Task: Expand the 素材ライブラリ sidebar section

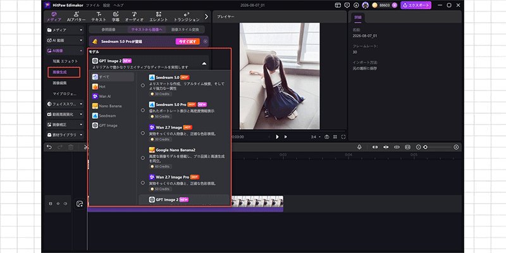Action: tap(65, 135)
